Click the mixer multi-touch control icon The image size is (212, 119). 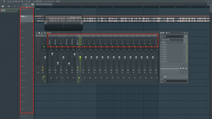click(39, 33)
